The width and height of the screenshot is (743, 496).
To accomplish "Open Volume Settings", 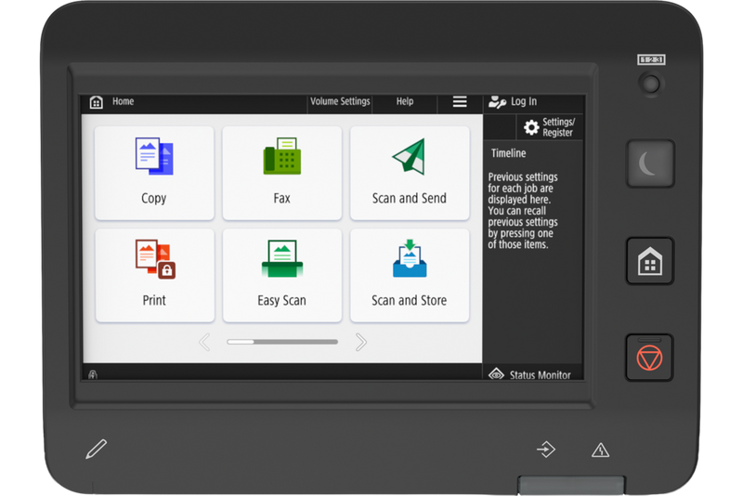I will tap(340, 102).
